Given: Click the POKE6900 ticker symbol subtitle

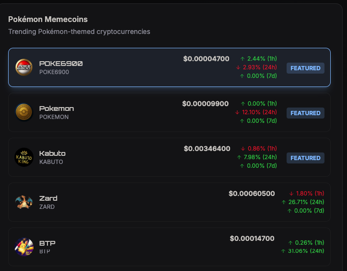Looking at the screenshot, I should point(54,72).
